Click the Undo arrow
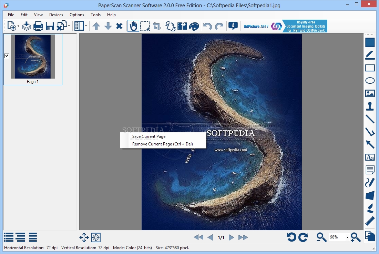 pos(207,26)
